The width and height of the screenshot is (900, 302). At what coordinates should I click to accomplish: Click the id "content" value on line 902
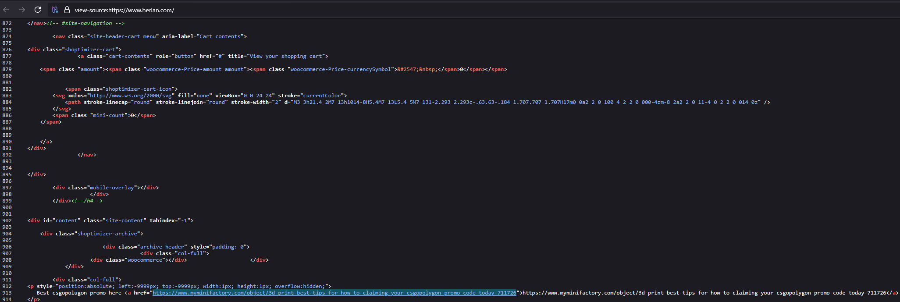click(x=66, y=220)
